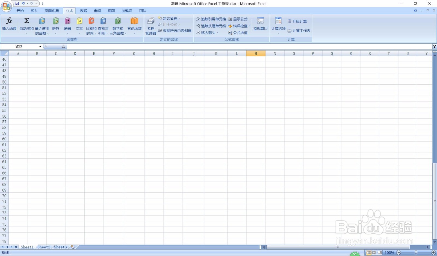Image resolution: width=437 pixels, height=256 pixels.
Task: Open the Logical (逻辑) functions book
Action: pyautogui.click(x=67, y=21)
